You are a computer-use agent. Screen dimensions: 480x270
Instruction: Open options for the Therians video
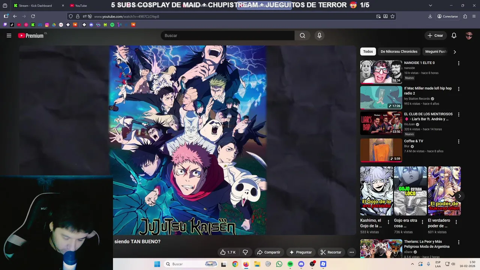[x=458, y=243]
